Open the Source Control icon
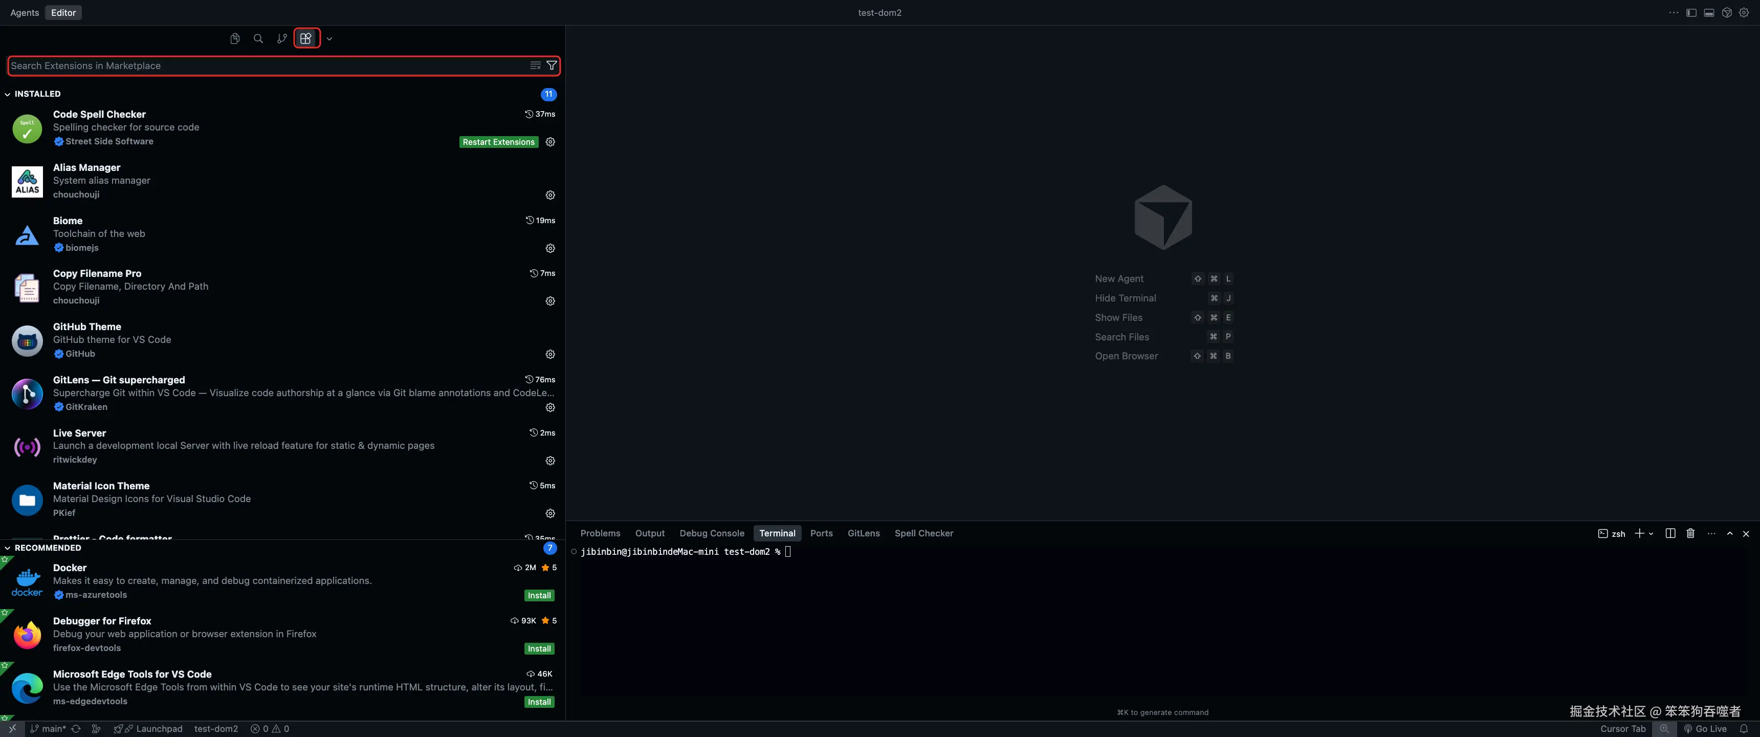 point(281,39)
